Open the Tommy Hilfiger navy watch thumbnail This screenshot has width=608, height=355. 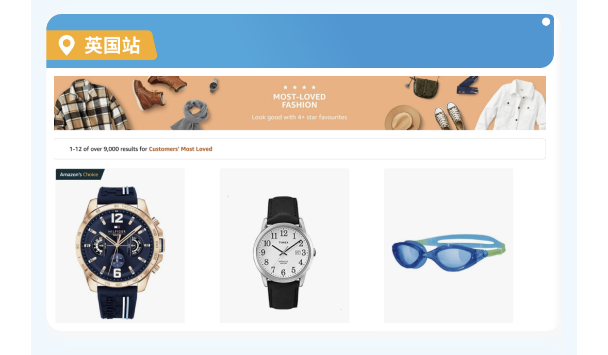point(120,246)
